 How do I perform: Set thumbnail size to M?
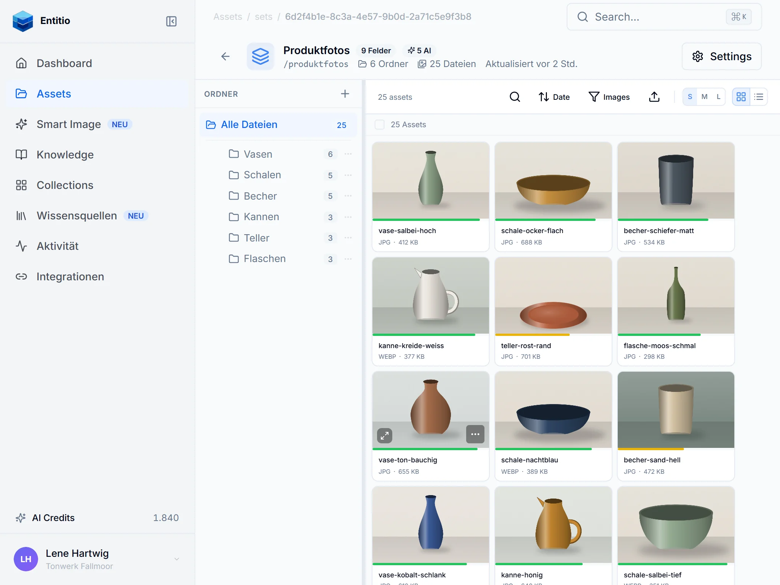(x=704, y=97)
